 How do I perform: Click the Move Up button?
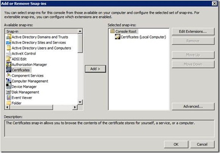point(193,55)
